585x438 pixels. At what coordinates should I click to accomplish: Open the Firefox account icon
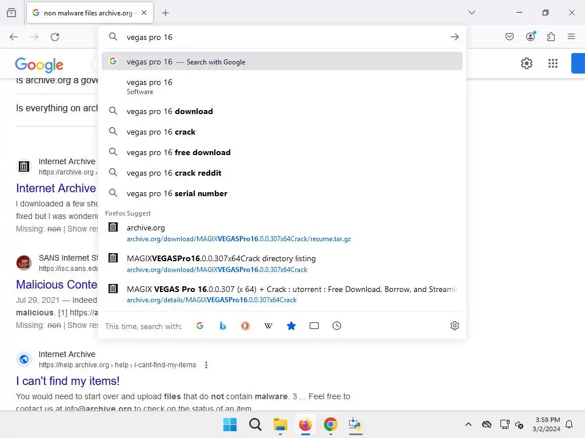530,36
